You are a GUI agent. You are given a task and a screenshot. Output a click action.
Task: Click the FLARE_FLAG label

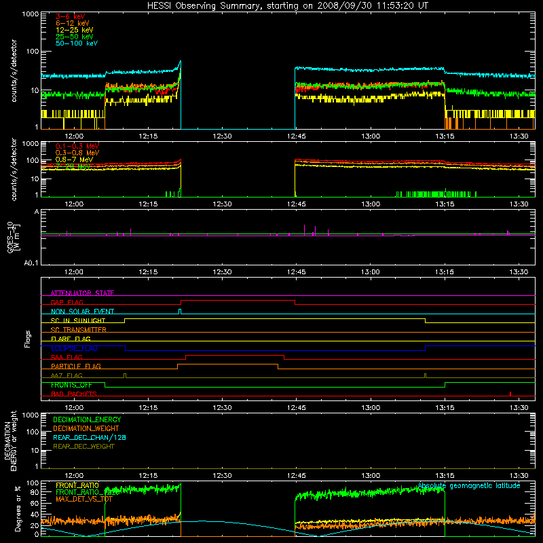click(x=71, y=339)
